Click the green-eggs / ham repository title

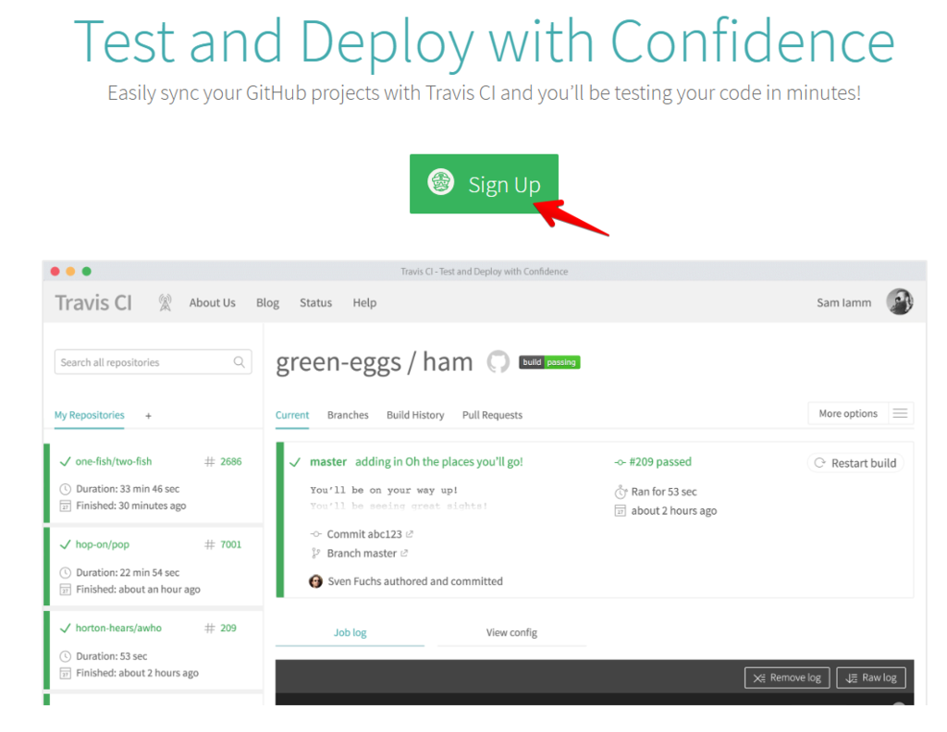[374, 362]
